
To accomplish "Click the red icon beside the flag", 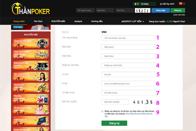I will click(x=184, y=4).
